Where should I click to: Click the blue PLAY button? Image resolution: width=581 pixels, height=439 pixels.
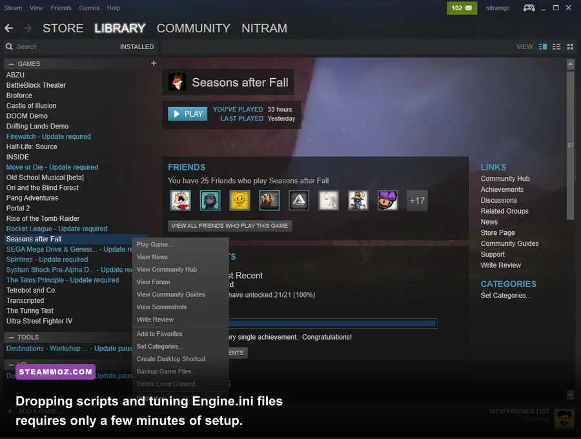click(x=187, y=114)
